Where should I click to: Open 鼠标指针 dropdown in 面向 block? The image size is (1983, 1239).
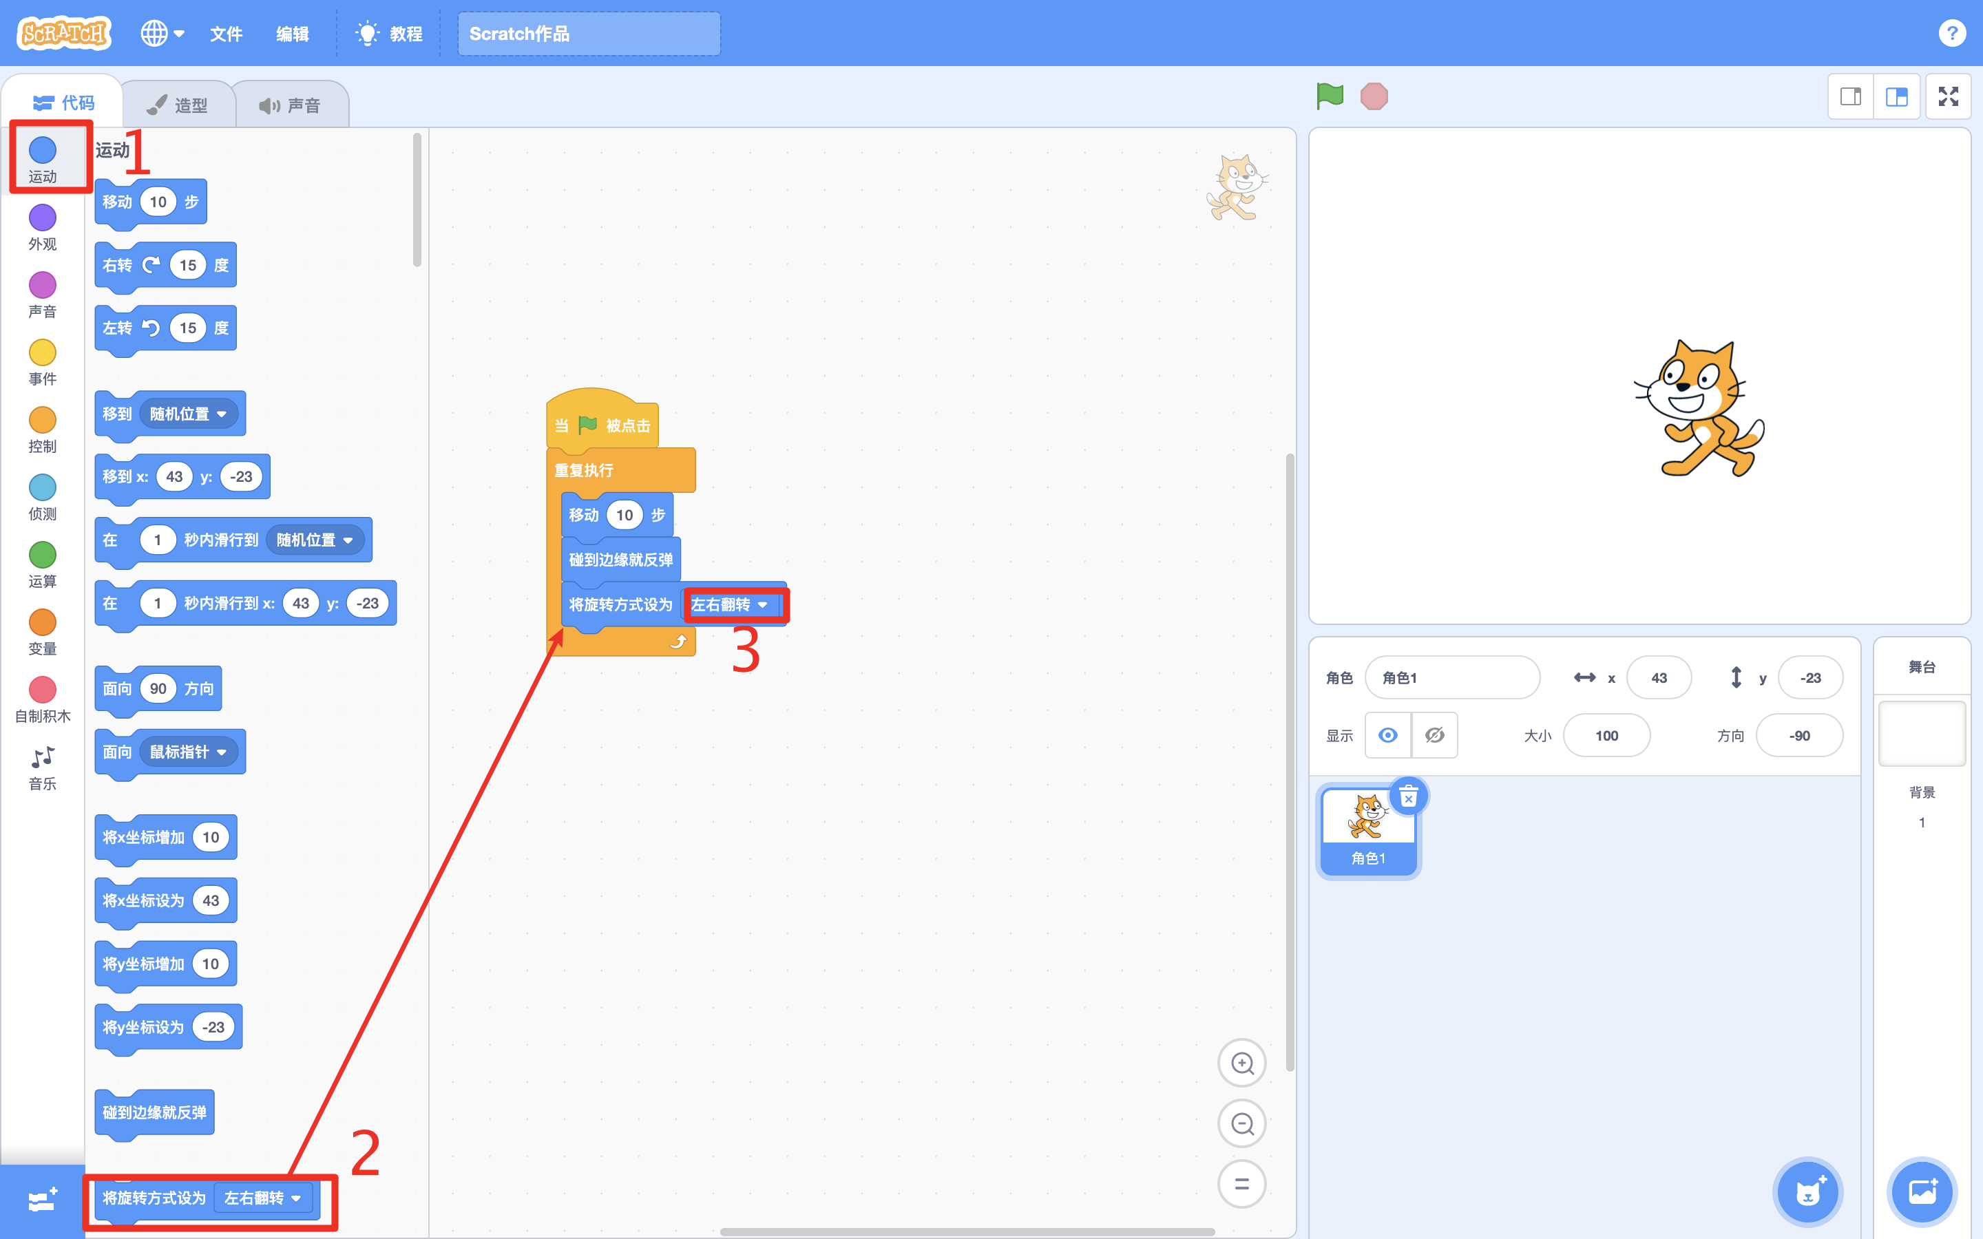(x=188, y=752)
